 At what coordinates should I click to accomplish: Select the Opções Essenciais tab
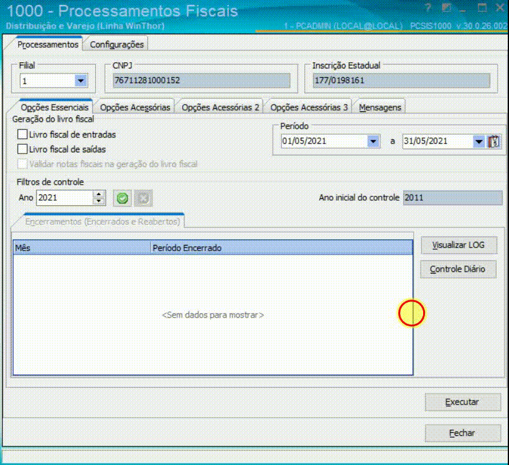point(55,108)
